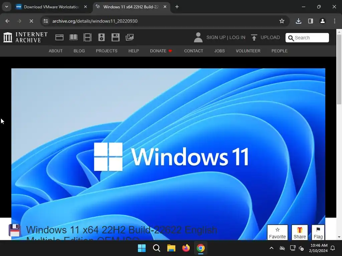342x256 pixels.
Task: Open the Video (film strip) media icon
Action: point(87,37)
